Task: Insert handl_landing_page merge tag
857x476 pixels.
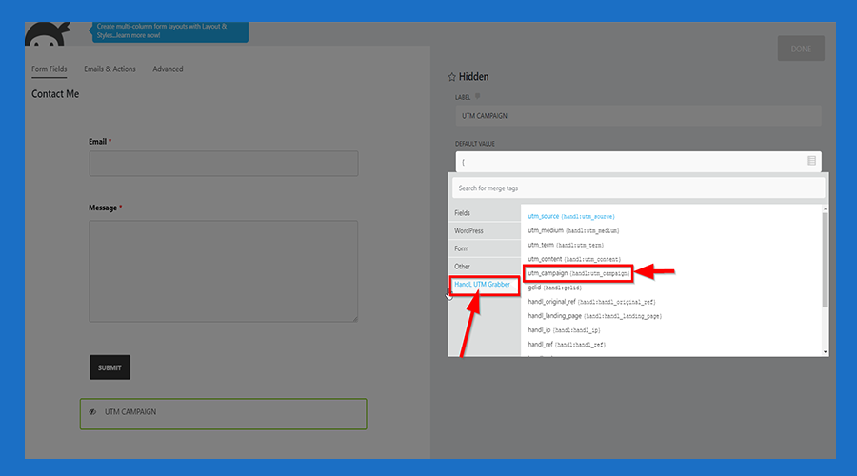Action: (594, 316)
